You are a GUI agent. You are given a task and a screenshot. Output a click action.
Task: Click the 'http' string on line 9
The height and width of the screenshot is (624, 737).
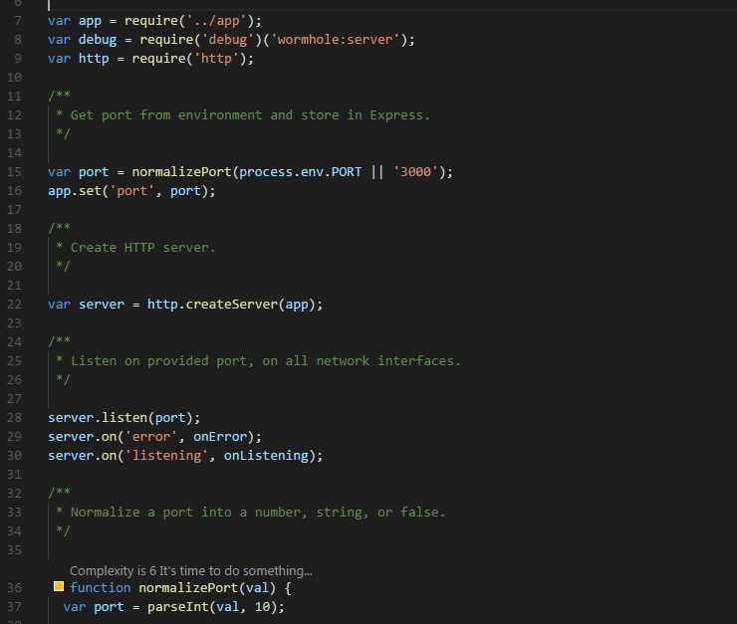216,59
